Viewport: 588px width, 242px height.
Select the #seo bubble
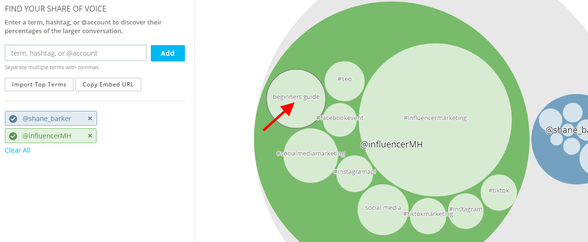coord(344,81)
